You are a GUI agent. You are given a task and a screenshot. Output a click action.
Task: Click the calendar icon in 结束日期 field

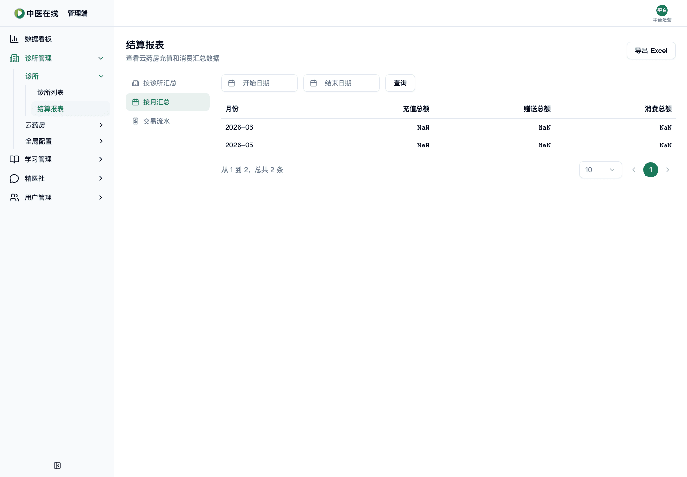tap(313, 83)
